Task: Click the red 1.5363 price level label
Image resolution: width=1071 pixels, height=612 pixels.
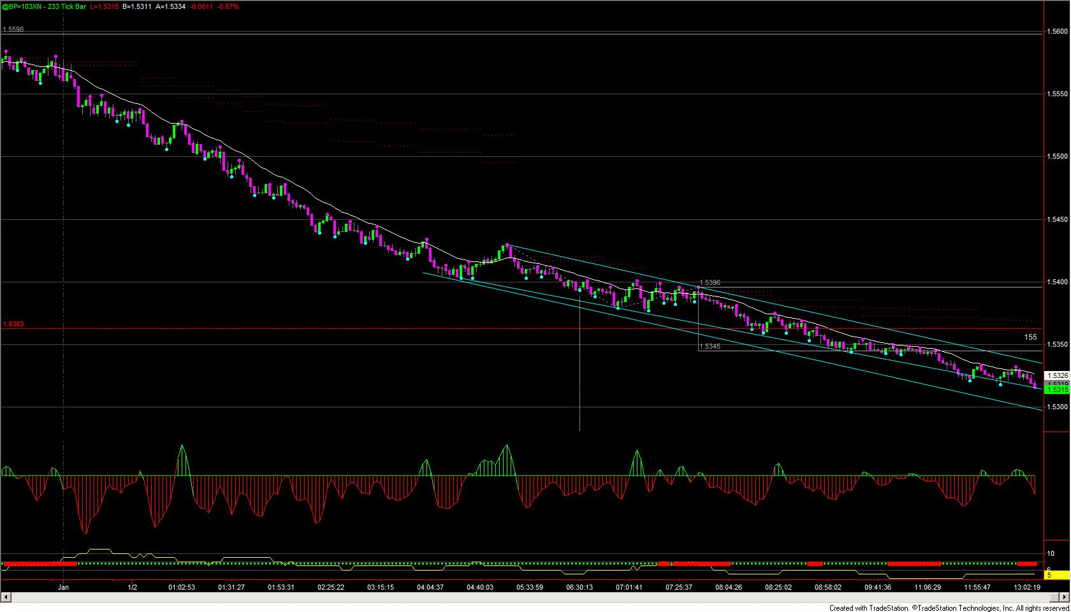Action: 13,324
